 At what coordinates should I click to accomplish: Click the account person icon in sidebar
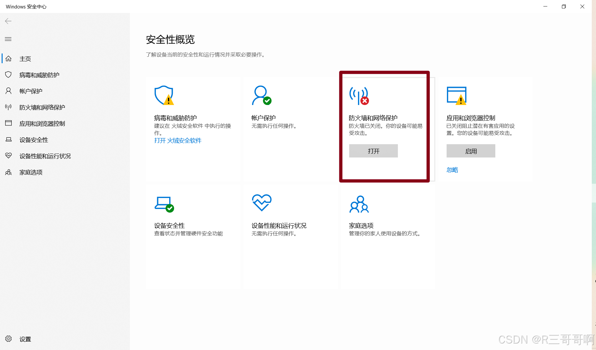pos(8,91)
